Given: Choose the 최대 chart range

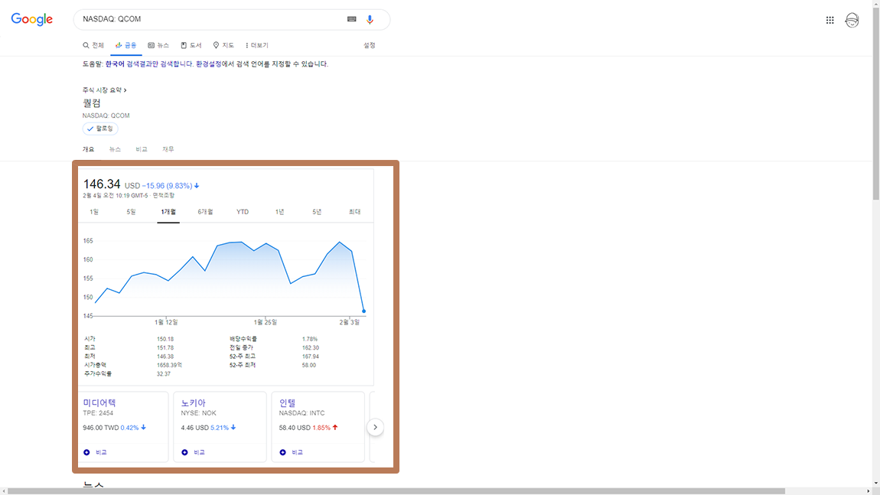Looking at the screenshot, I should [x=355, y=212].
